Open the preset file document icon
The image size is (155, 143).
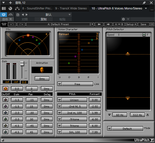pos(18,15)
